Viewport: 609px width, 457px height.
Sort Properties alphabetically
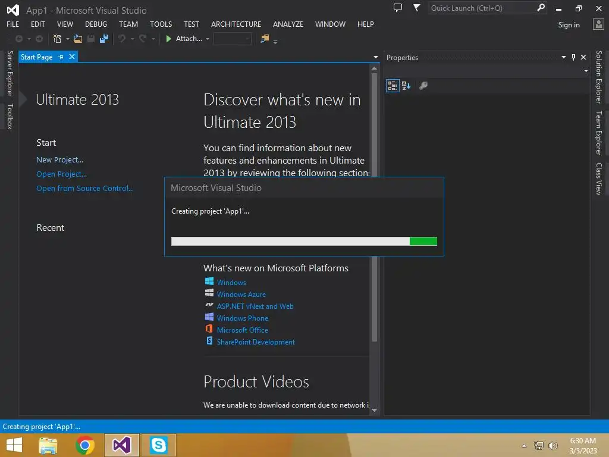point(406,86)
